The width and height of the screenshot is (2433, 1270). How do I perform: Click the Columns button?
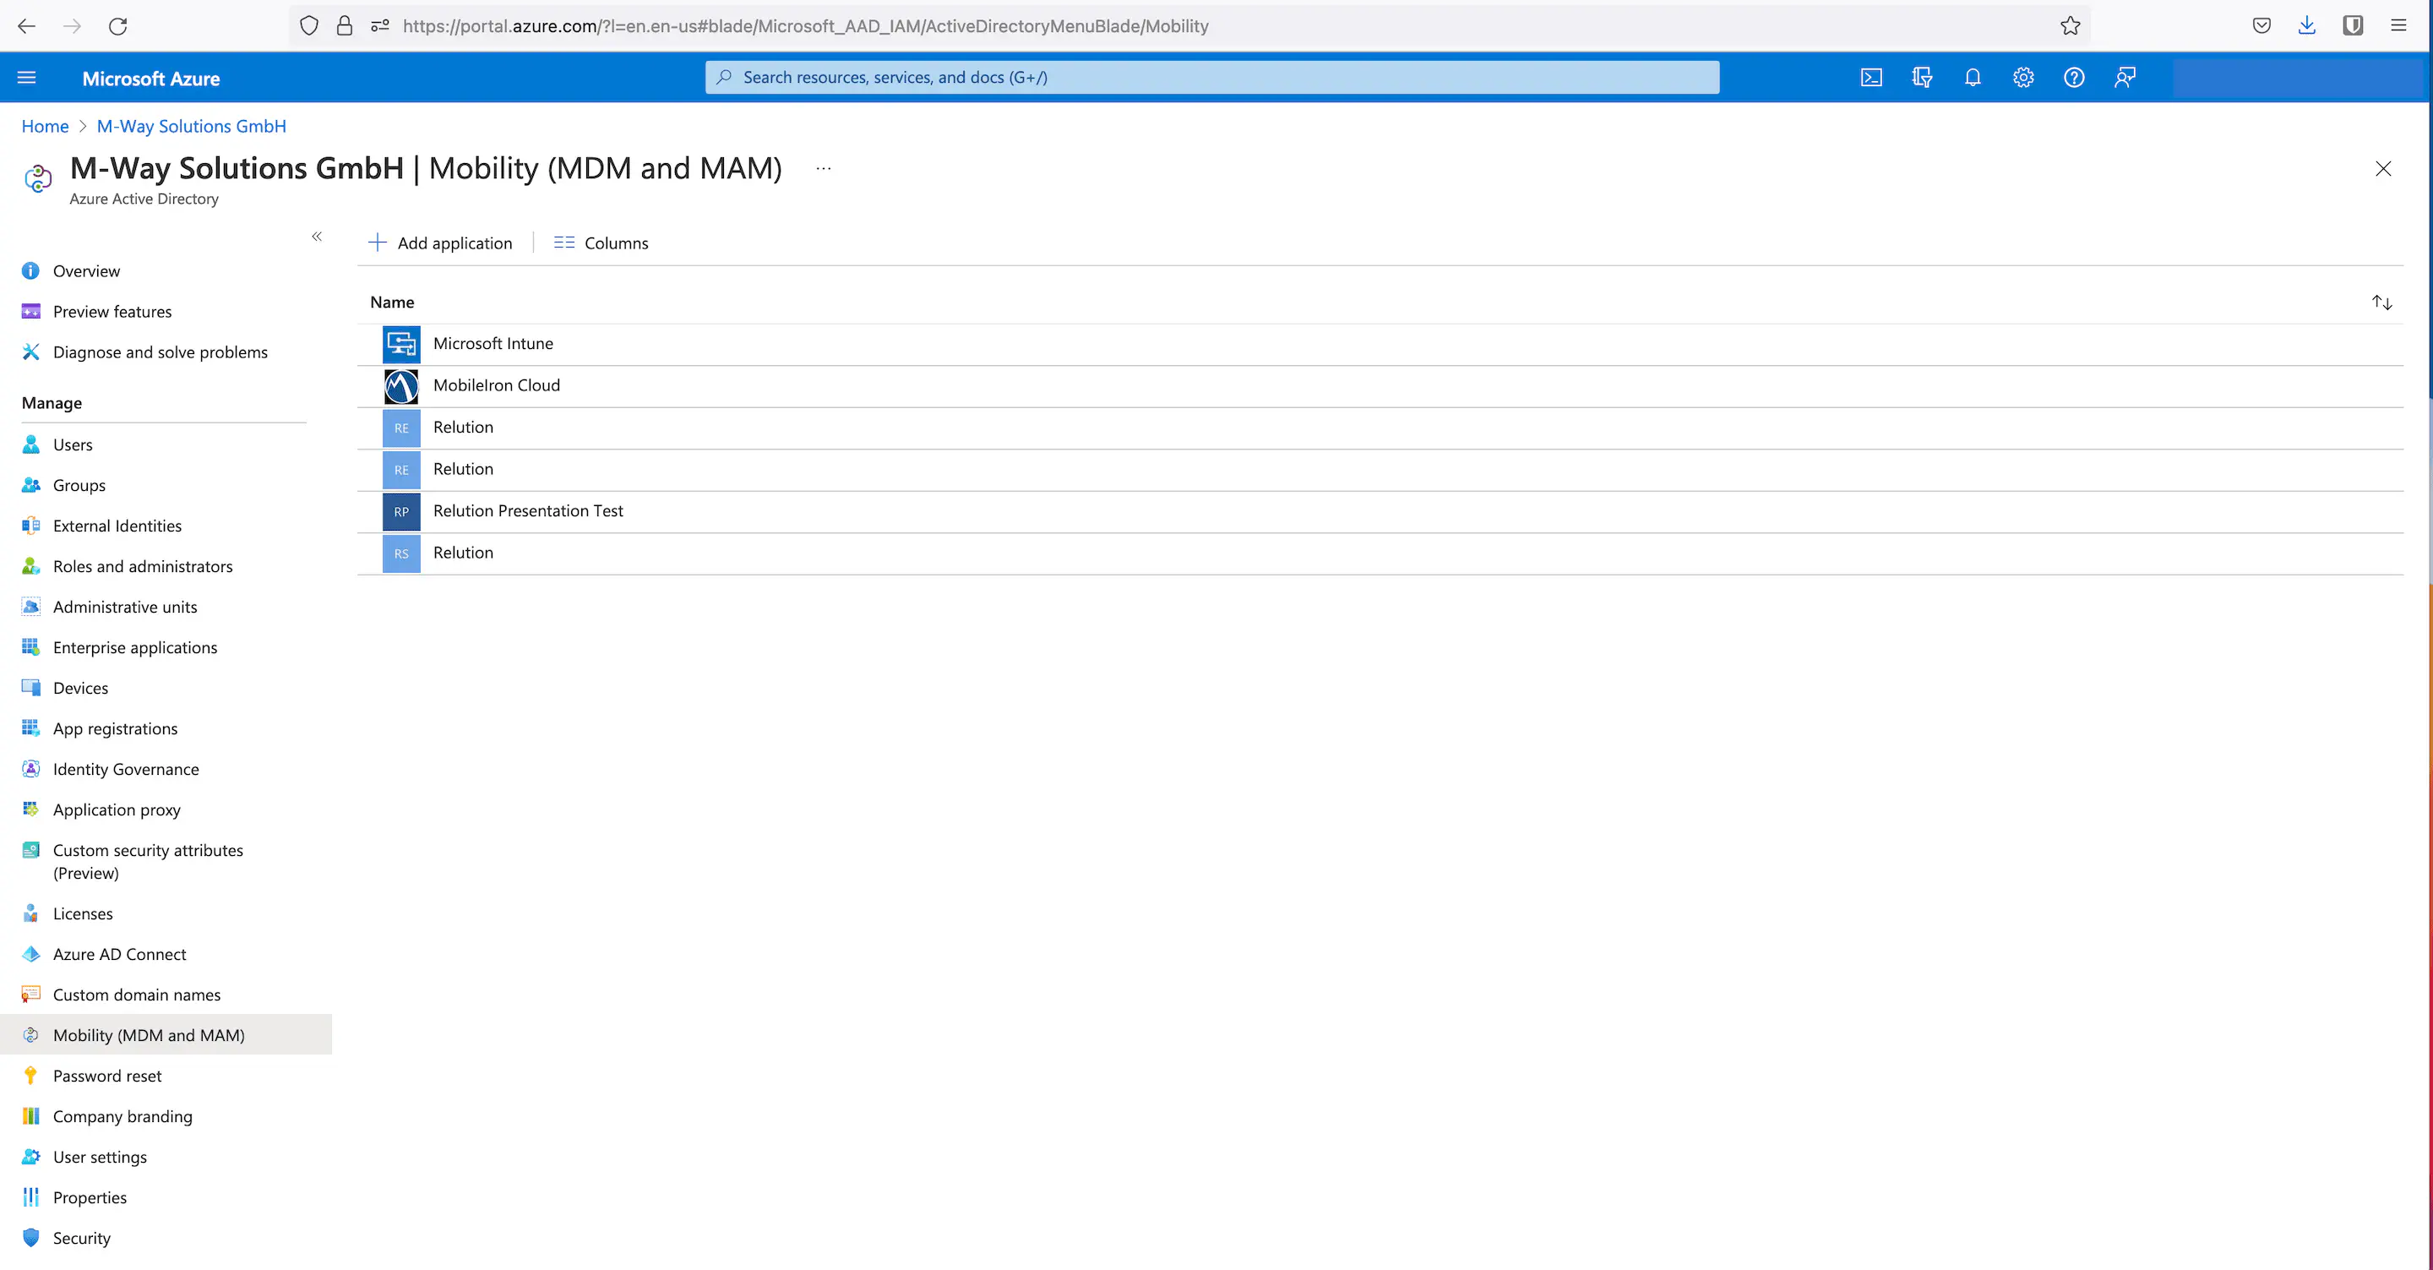click(601, 243)
